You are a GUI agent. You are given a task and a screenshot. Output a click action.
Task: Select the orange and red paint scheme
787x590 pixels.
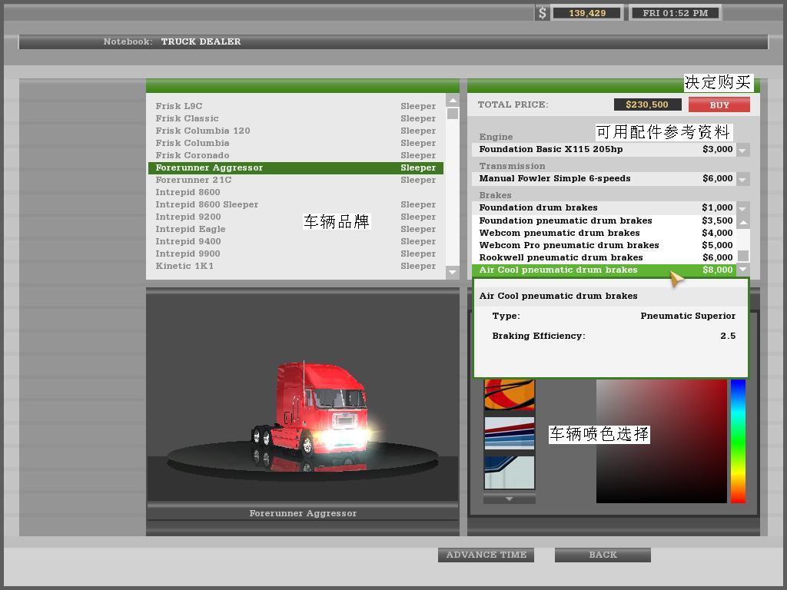click(x=509, y=393)
